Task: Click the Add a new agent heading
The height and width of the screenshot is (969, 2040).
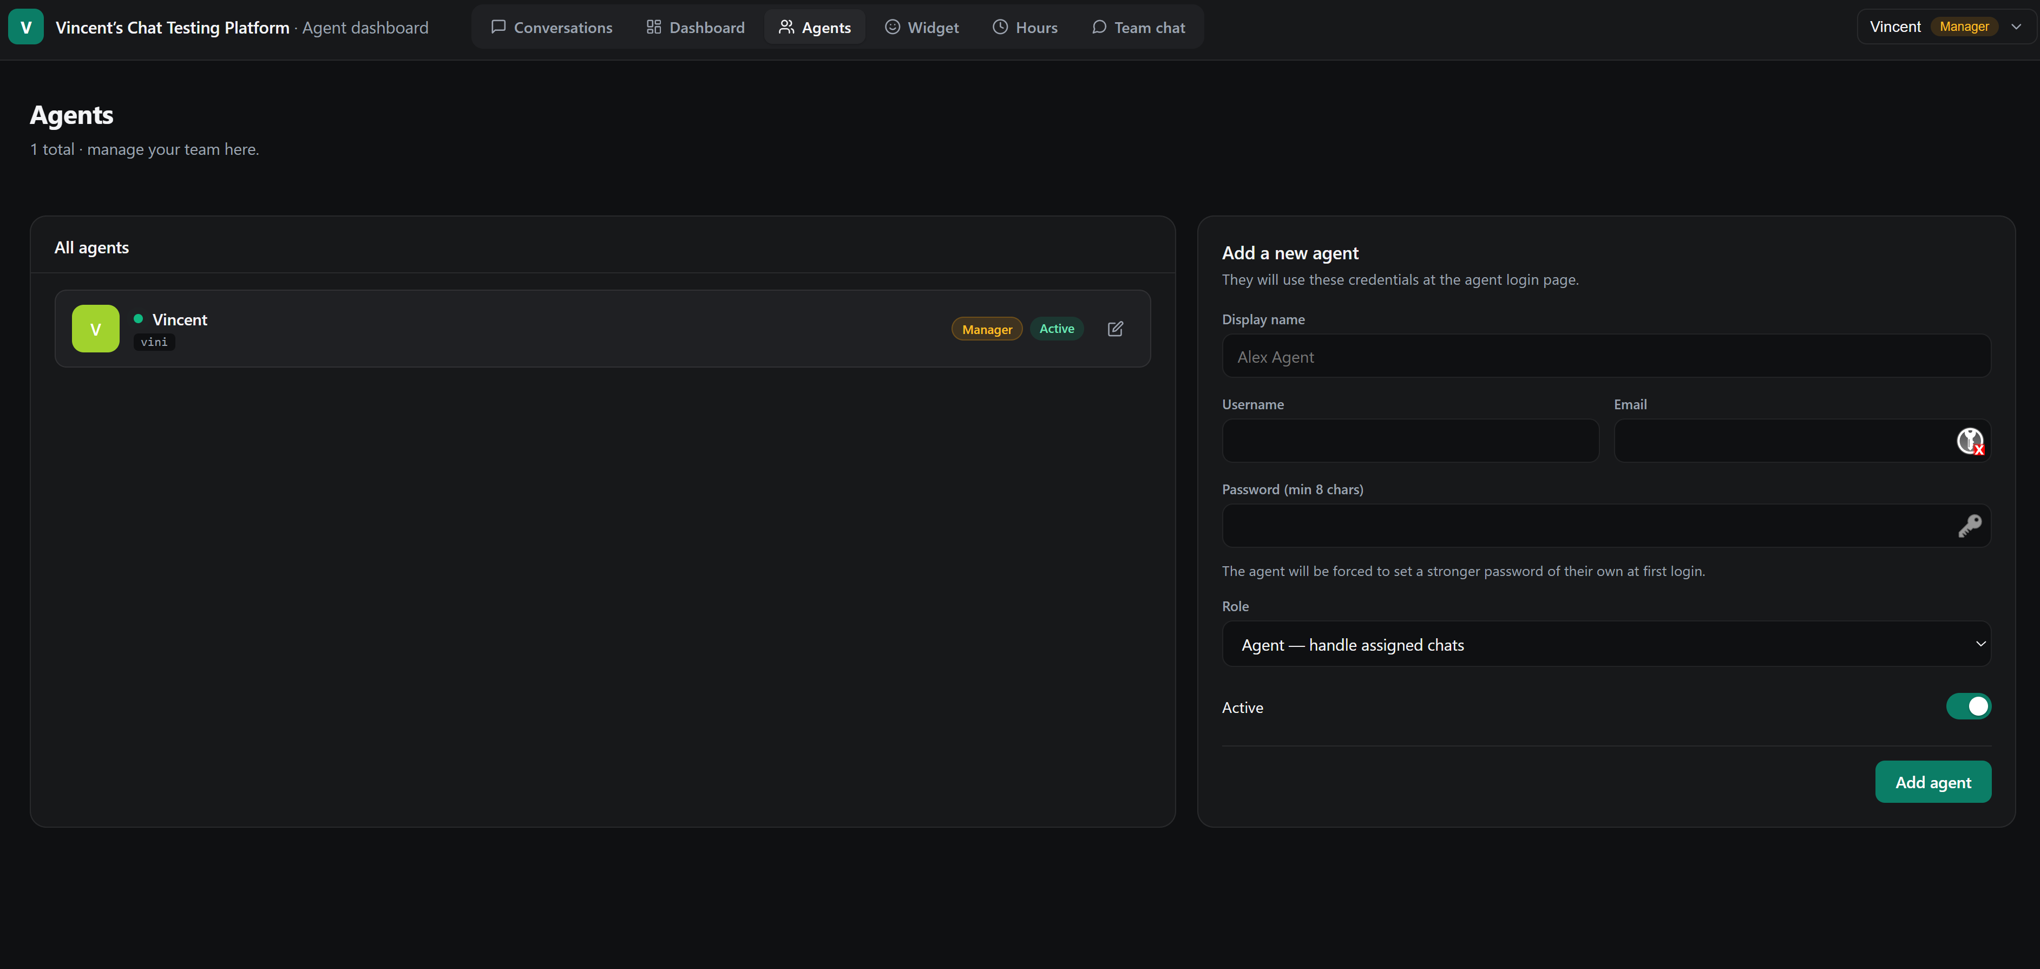Action: coord(1290,253)
